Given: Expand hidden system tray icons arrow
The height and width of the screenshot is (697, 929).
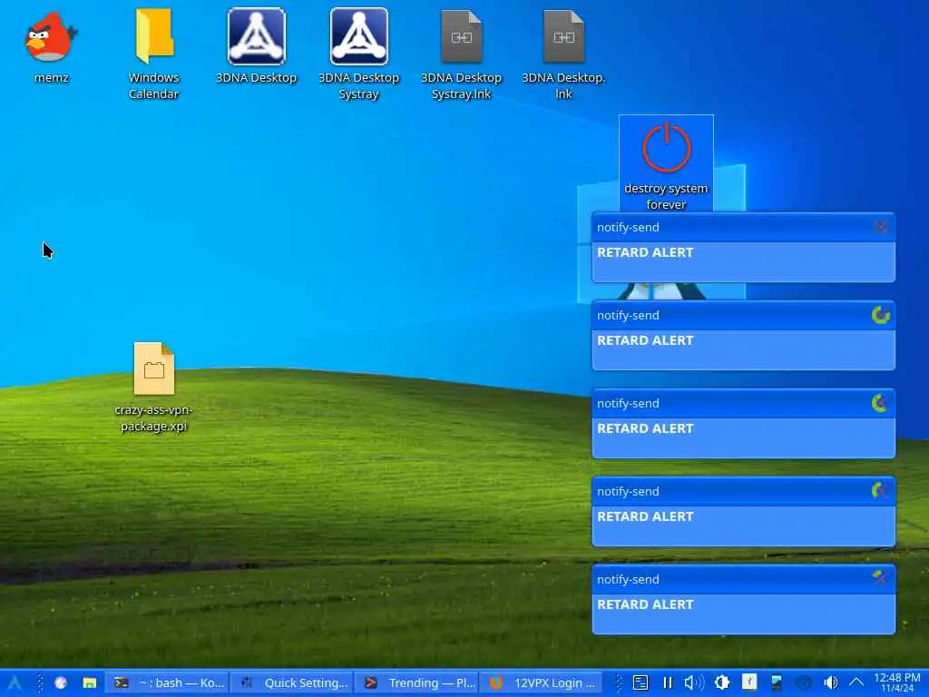Looking at the screenshot, I should pyautogui.click(x=856, y=682).
